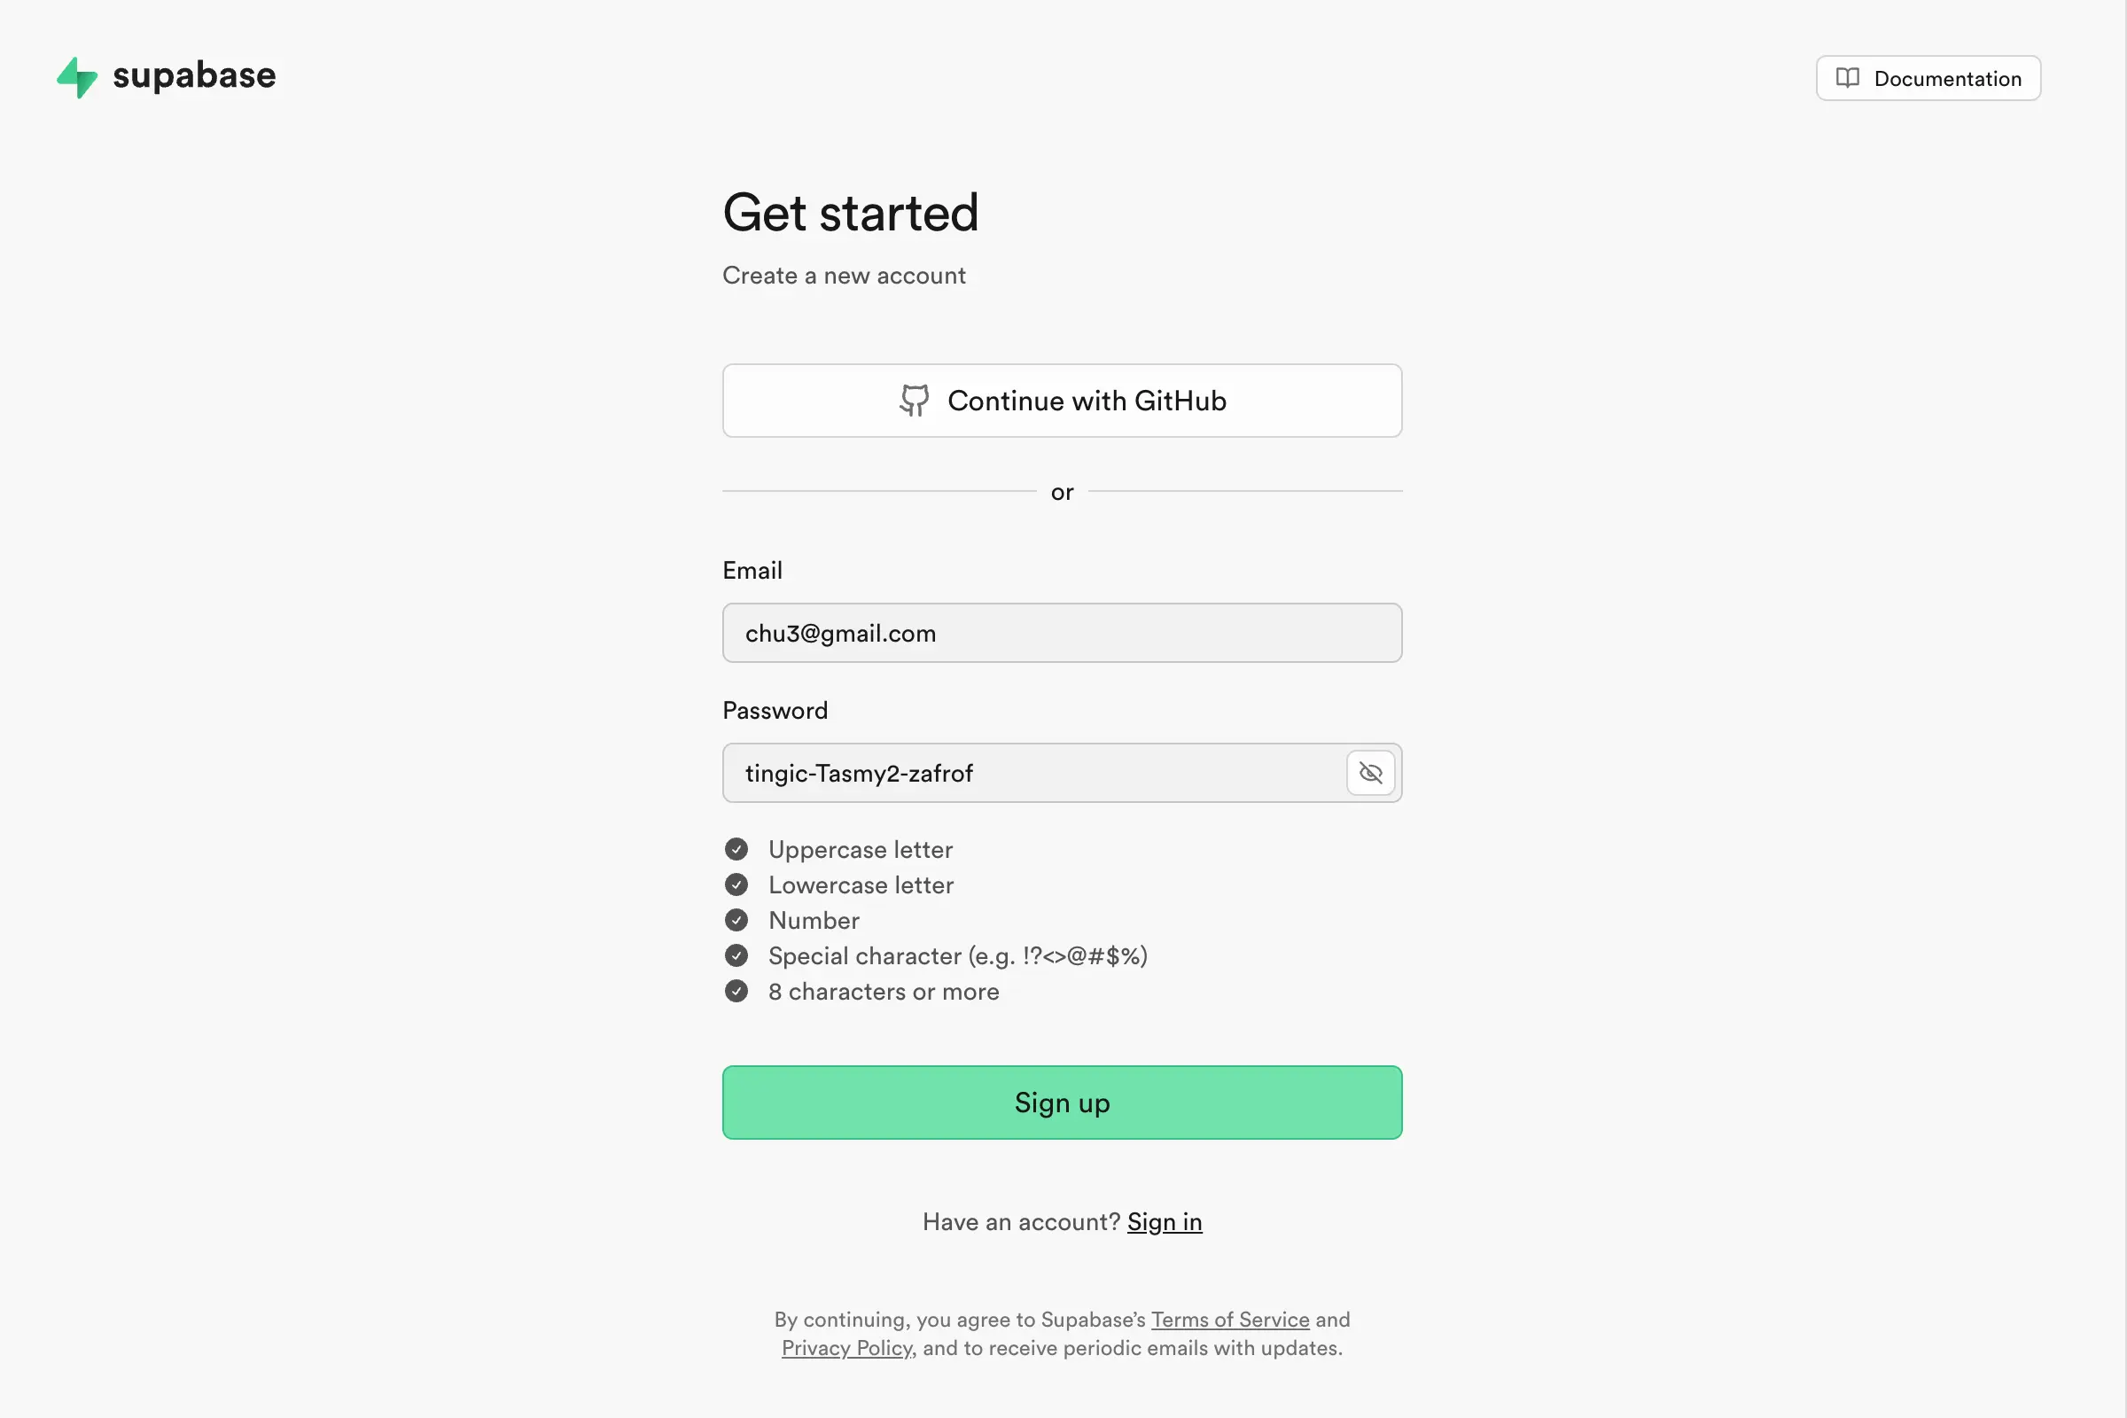Focus the Email input field
Screen dimensions: 2127x1418
(x=1062, y=633)
